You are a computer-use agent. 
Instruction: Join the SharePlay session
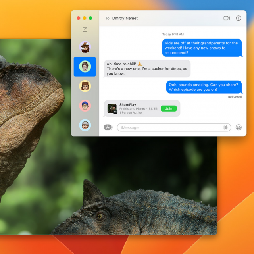pos(169,108)
